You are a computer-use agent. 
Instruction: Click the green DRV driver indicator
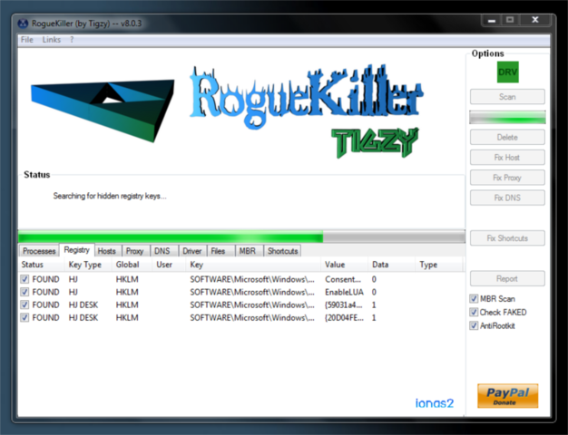507,72
